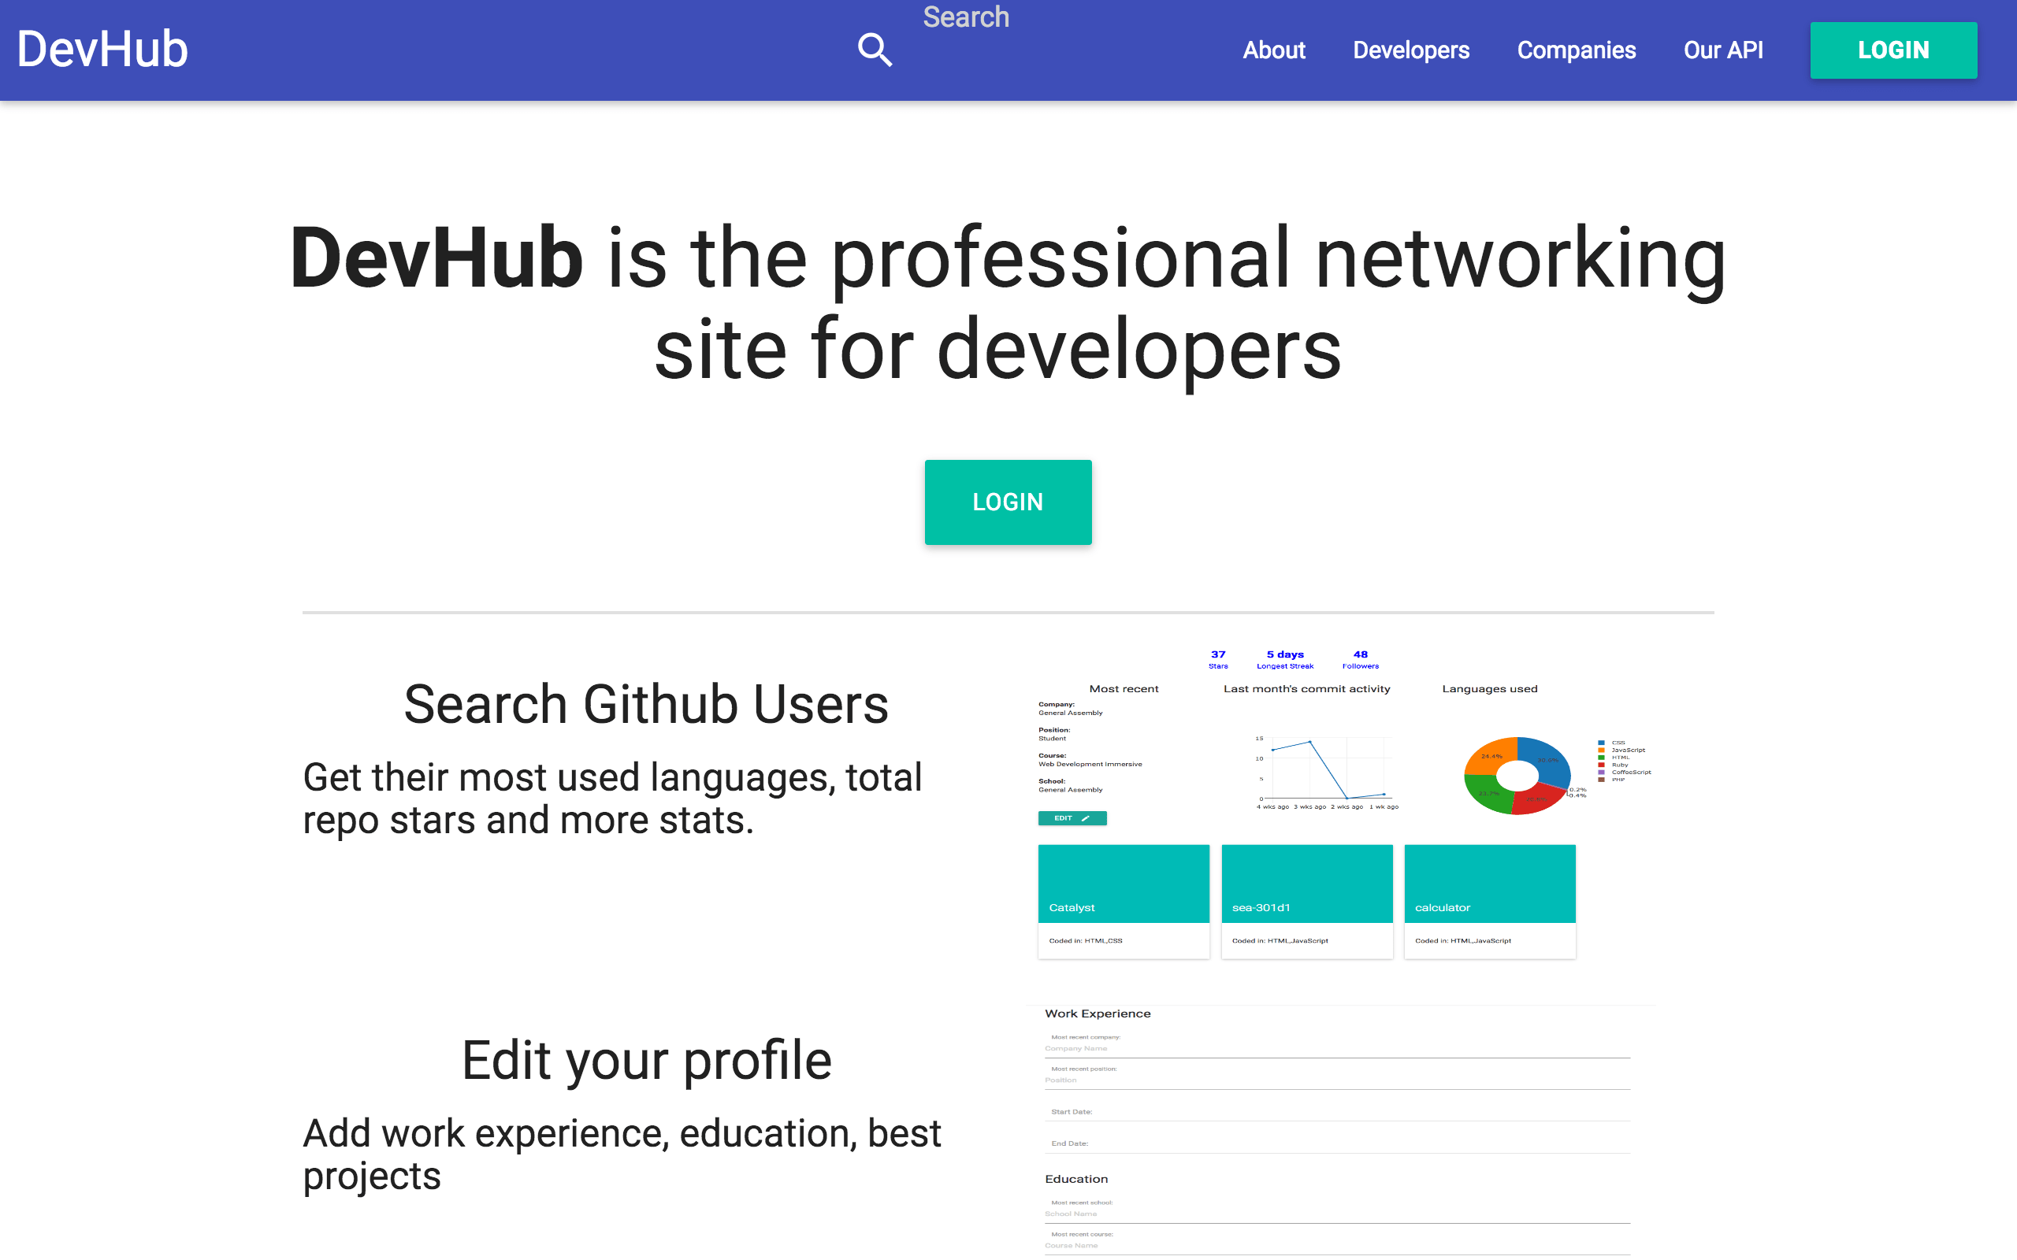This screenshot has width=2017, height=1260.
Task: Click the LOGIN button below the headline
Action: (x=1008, y=502)
